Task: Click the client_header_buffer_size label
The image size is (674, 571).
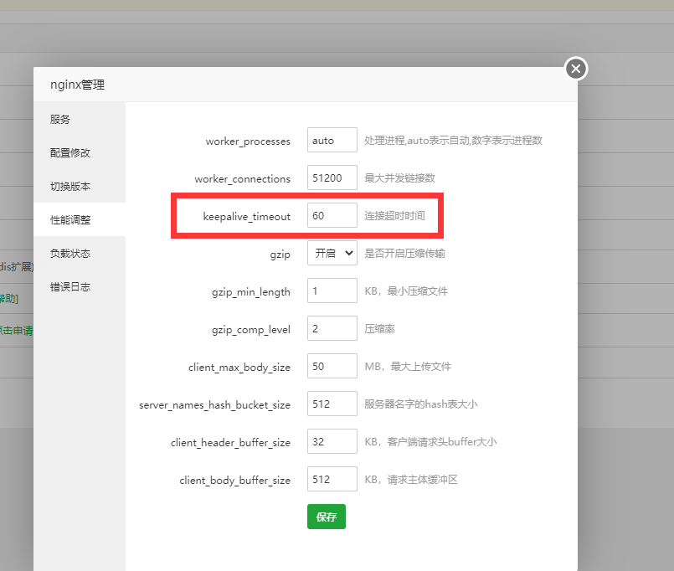Action: (x=230, y=443)
